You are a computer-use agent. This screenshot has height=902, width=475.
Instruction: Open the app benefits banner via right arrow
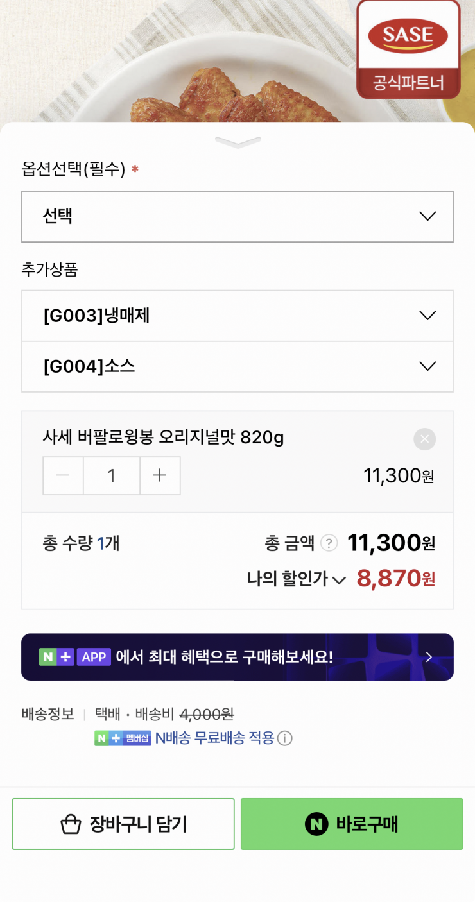click(x=429, y=657)
